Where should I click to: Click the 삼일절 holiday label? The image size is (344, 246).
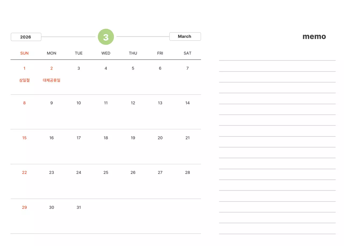tap(24, 80)
